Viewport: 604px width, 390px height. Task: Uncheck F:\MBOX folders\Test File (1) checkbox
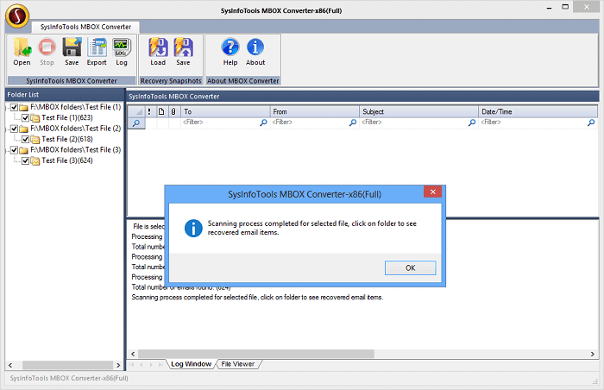click(x=15, y=107)
